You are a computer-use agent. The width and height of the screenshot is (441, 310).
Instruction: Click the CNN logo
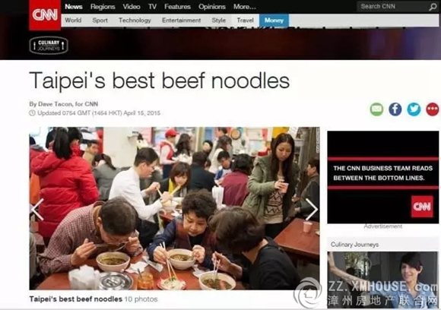[45, 15]
